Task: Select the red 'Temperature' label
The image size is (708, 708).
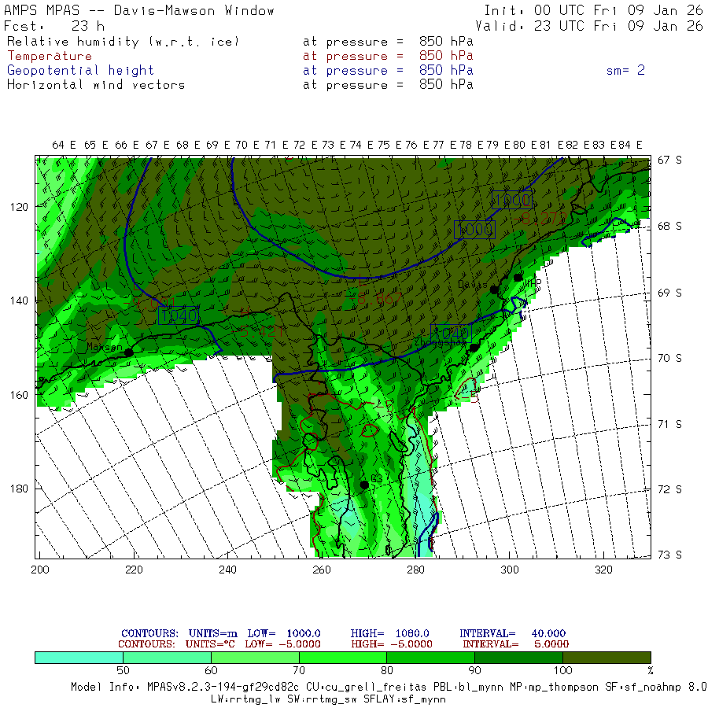Action: [50, 56]
